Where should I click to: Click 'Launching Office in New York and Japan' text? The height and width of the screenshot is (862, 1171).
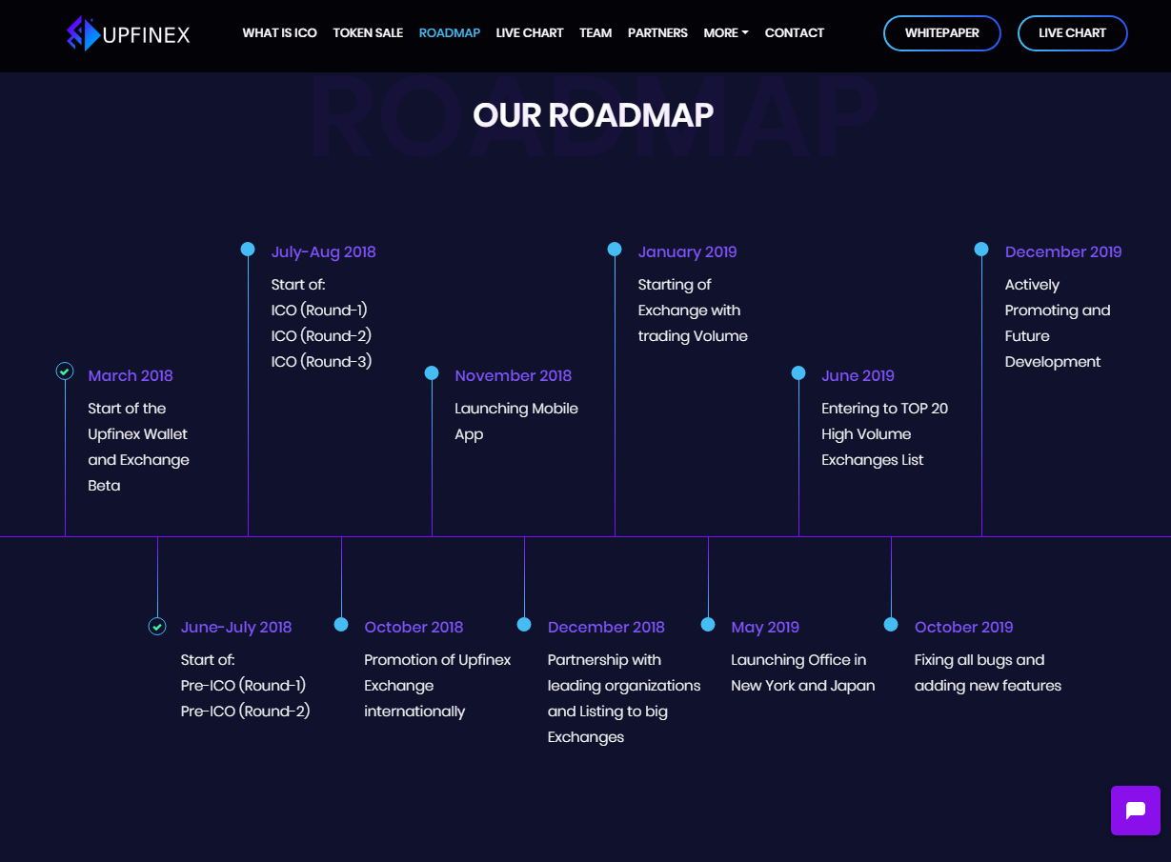point(803,672)
